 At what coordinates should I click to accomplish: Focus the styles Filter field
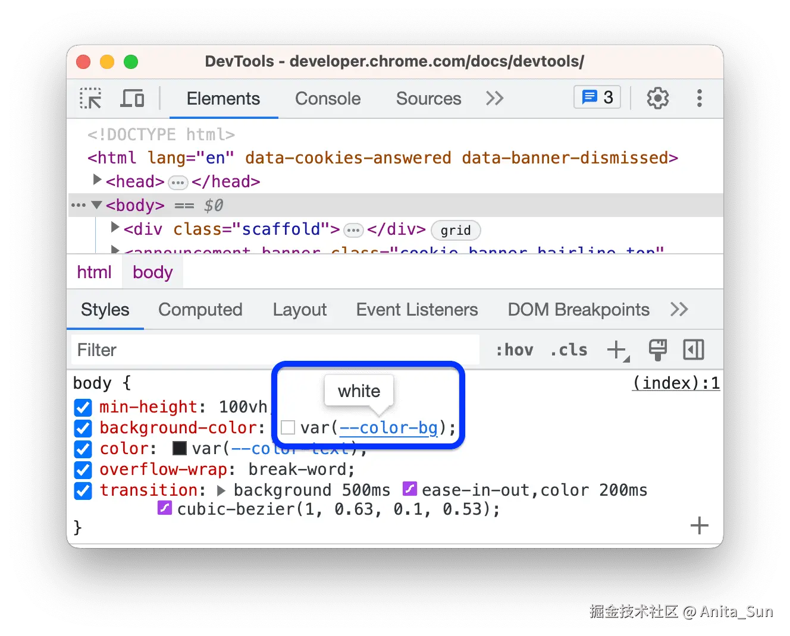275,350
